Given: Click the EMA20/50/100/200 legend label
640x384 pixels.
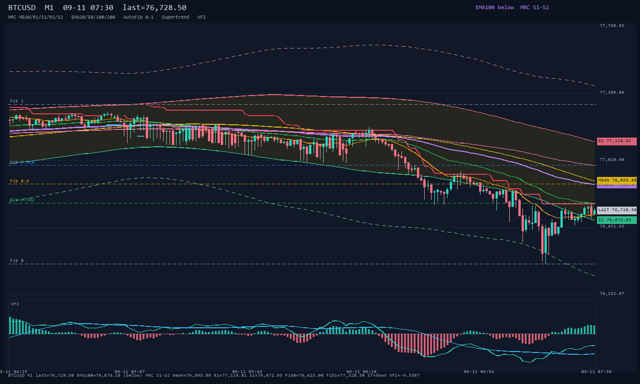Looking at the screenshot, I should (93, 17).
